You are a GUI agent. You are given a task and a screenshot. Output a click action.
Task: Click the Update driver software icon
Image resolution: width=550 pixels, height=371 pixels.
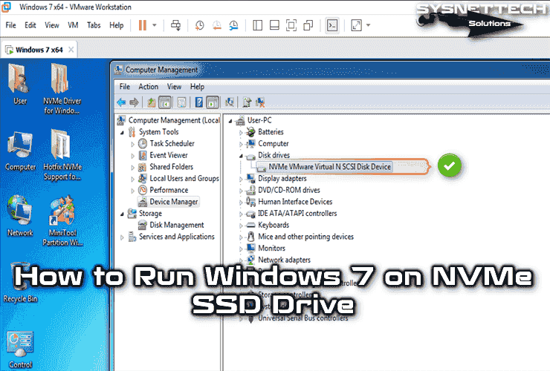pos(247,102)
